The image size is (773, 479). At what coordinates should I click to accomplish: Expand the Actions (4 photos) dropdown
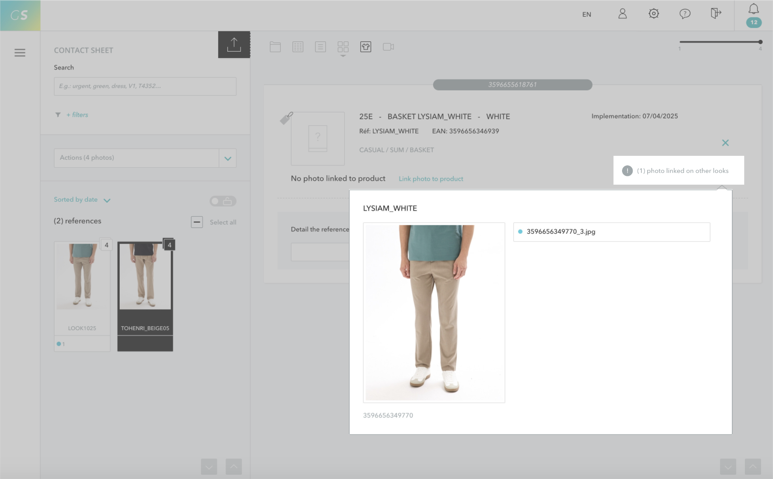click(228, 158)
